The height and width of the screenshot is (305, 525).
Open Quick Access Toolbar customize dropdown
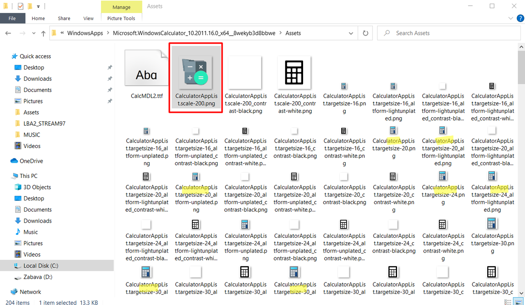pyautogui.click(x=38, y=7)
